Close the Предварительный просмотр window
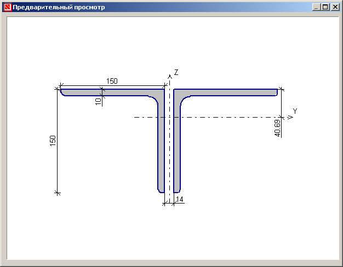Image resolution: width=343 pixels, height=267 pixels. point(334,8)
